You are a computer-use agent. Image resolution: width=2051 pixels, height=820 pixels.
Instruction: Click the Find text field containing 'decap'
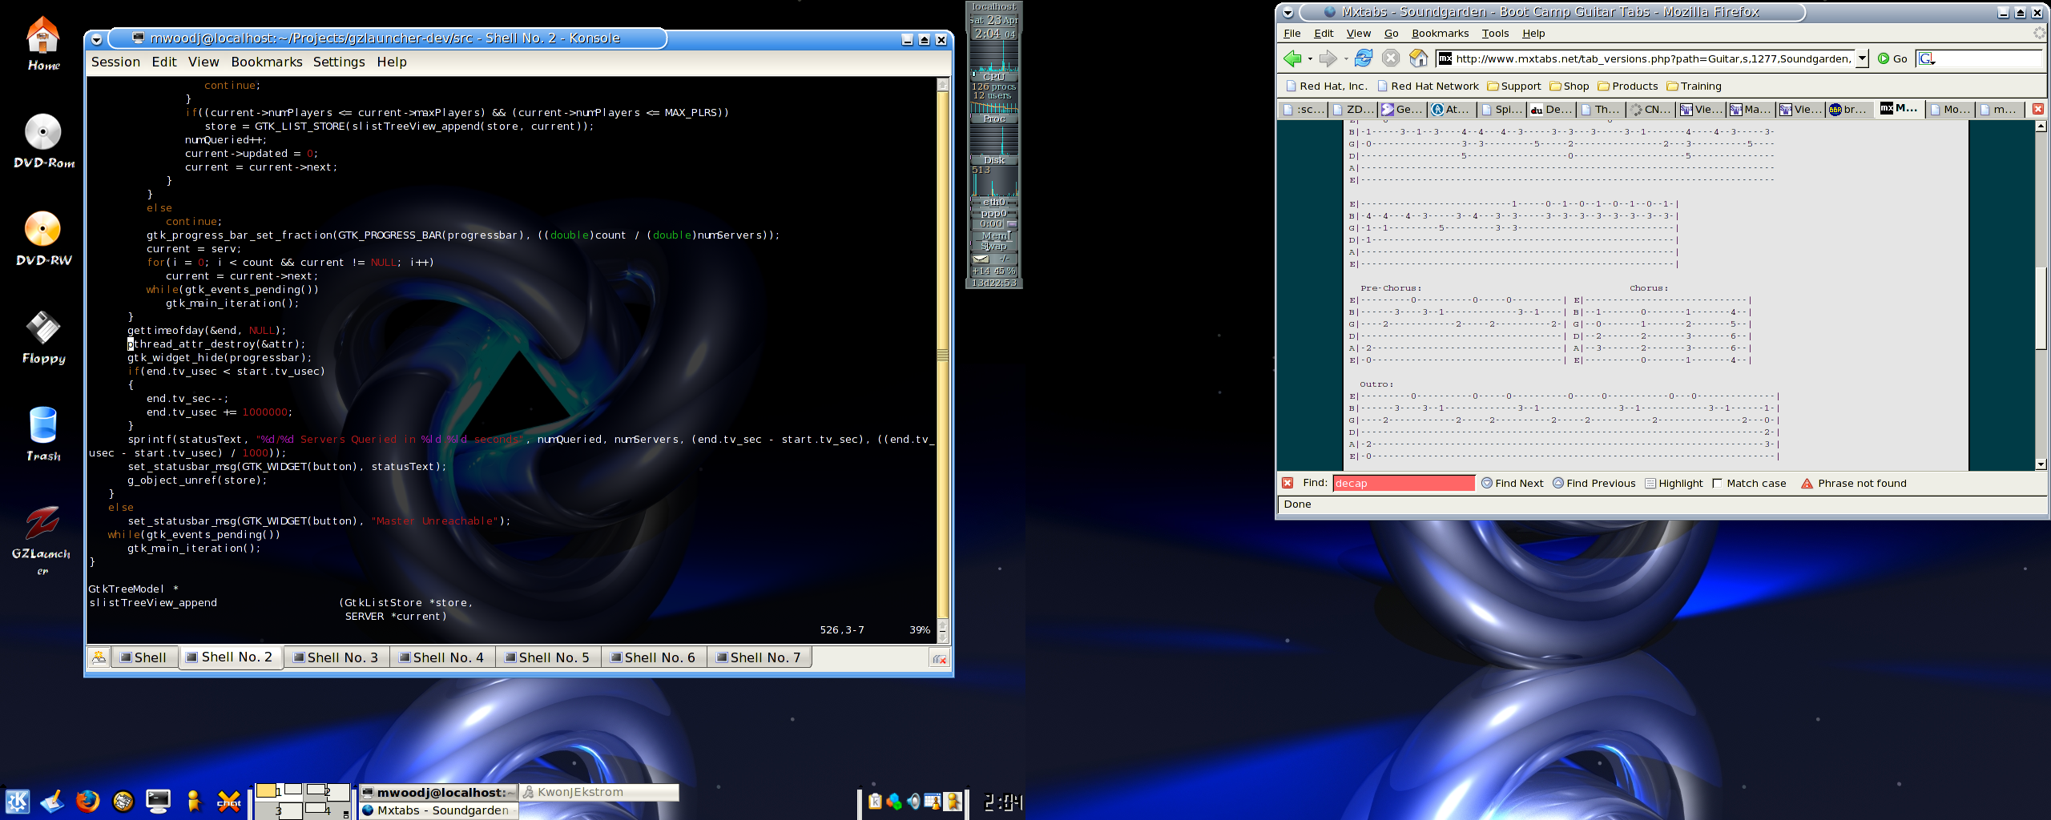pyautogui.click(x=1403, y=483)
